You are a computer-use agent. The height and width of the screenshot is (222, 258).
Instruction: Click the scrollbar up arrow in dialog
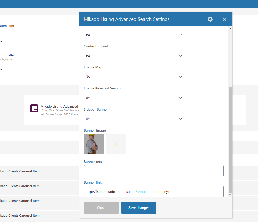tap(230, 28)
